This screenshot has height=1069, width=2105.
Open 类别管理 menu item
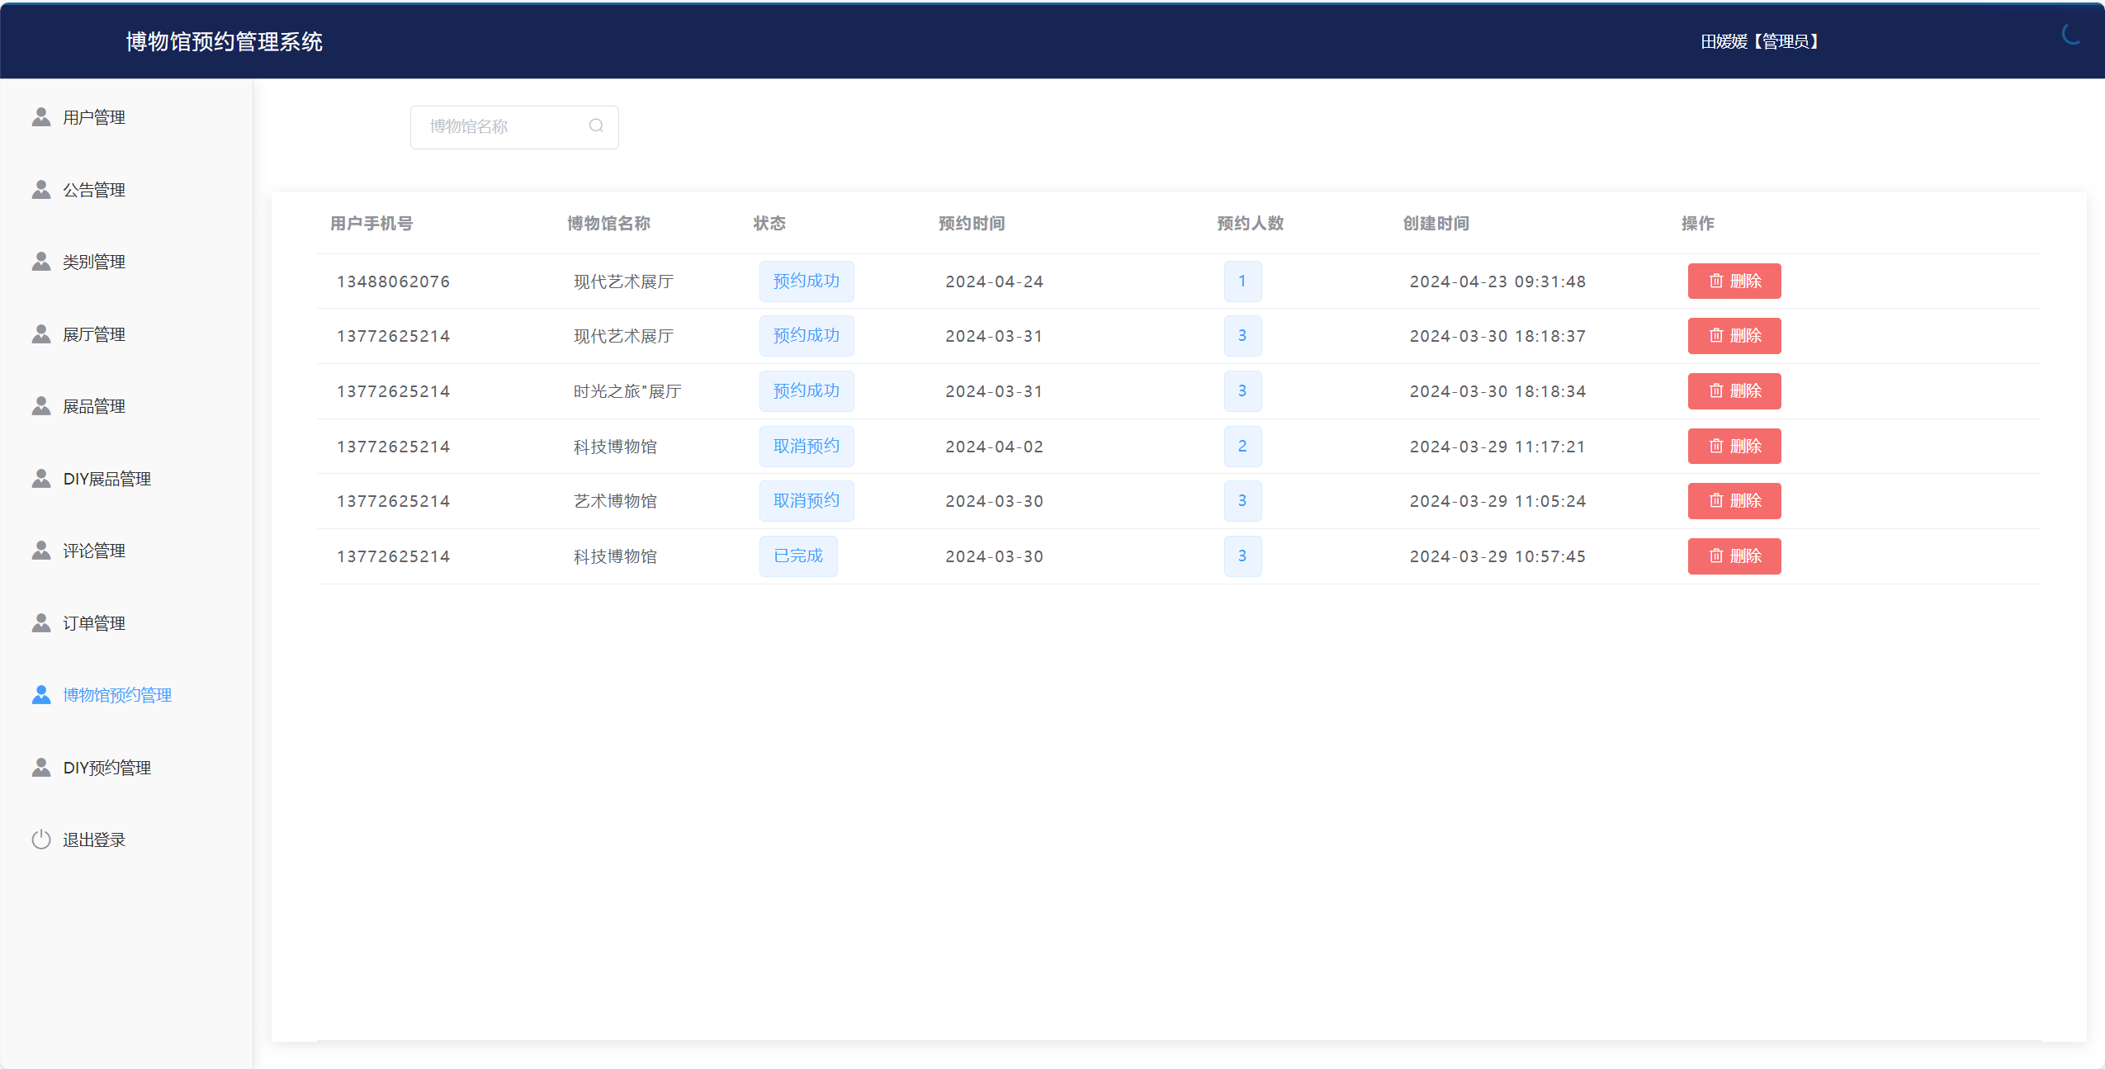[94, 262]
